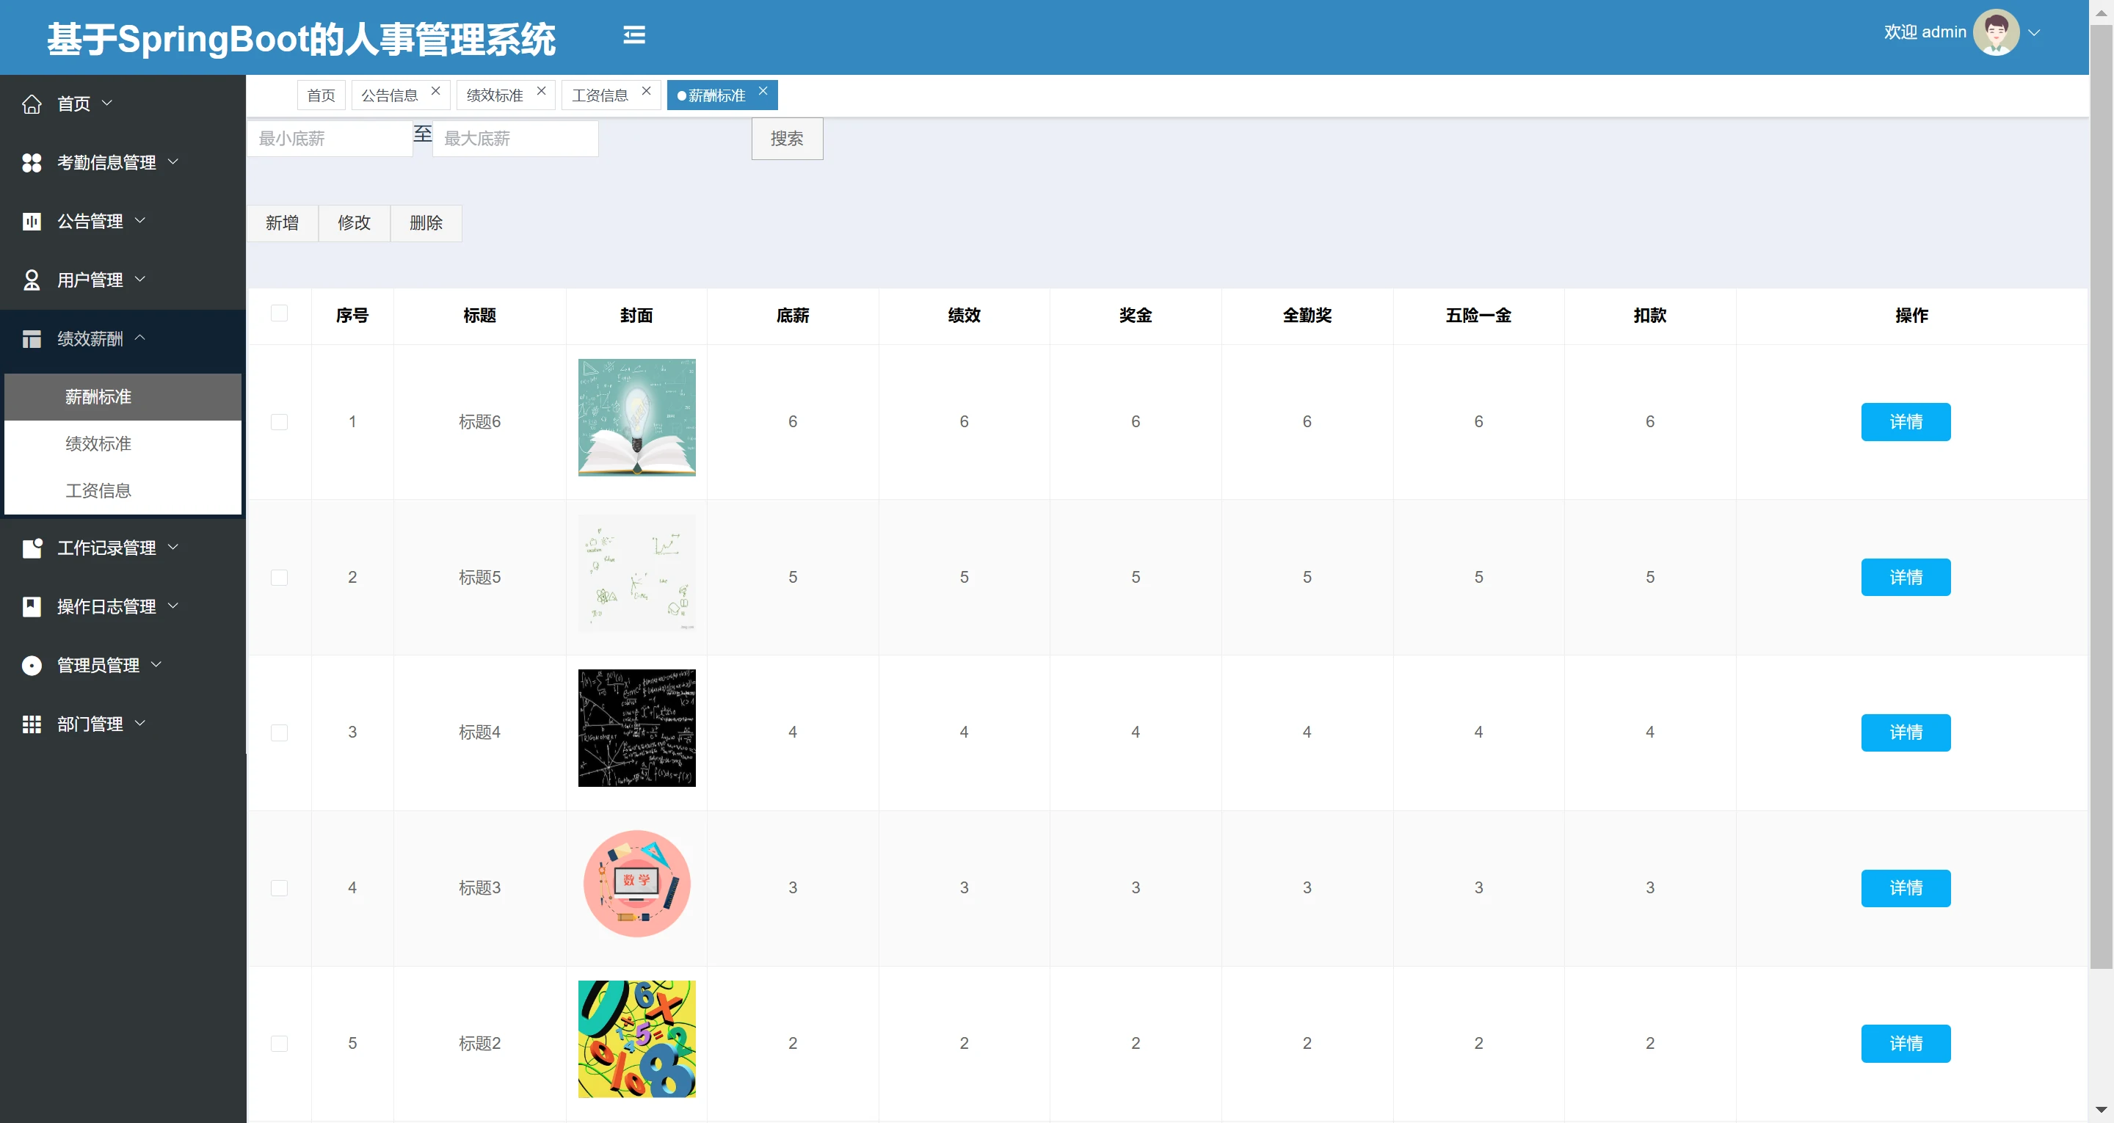Check the checkbox for row 标题6

279,422
